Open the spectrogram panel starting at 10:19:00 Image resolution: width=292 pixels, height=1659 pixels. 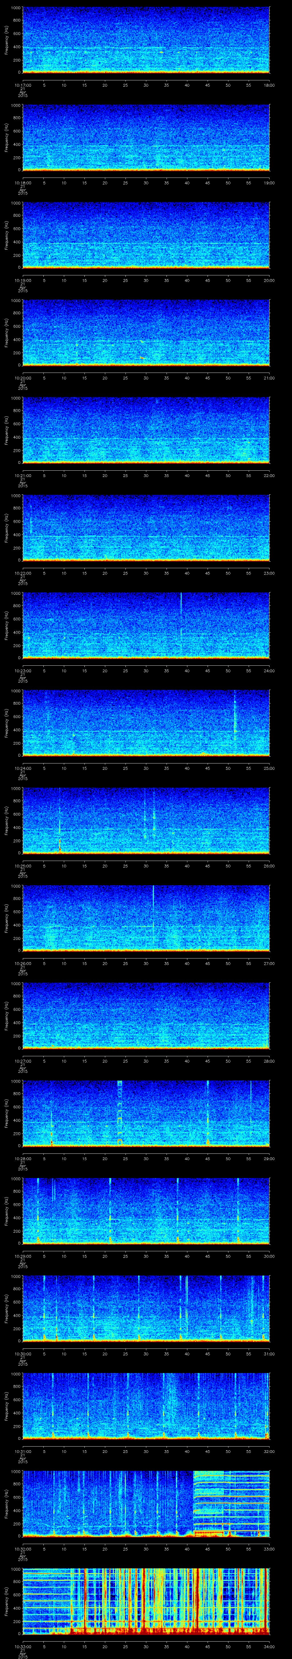(x=146, y=235)
